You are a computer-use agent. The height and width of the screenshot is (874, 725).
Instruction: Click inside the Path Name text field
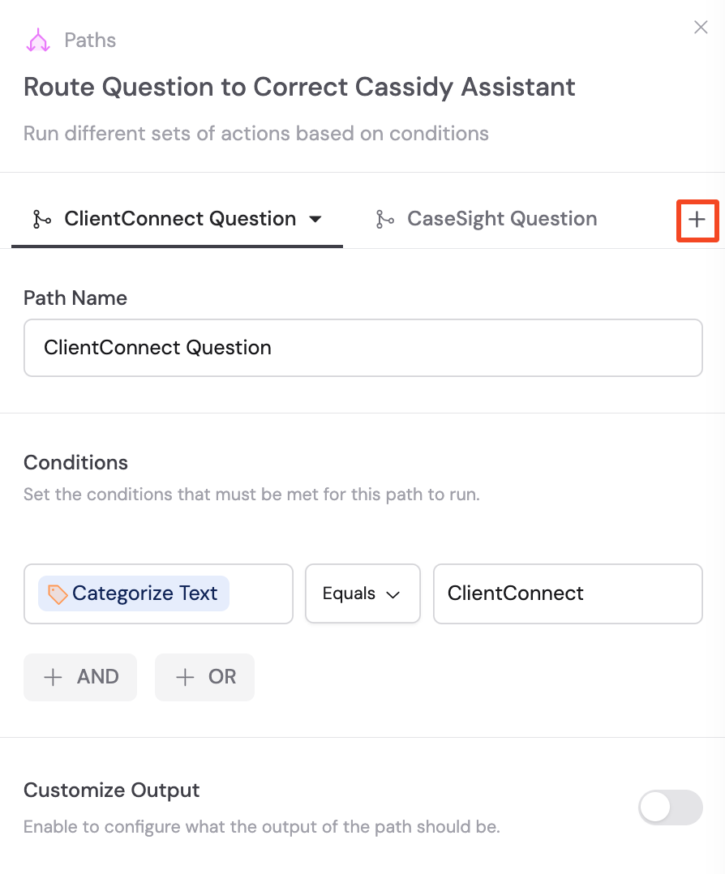362,347
